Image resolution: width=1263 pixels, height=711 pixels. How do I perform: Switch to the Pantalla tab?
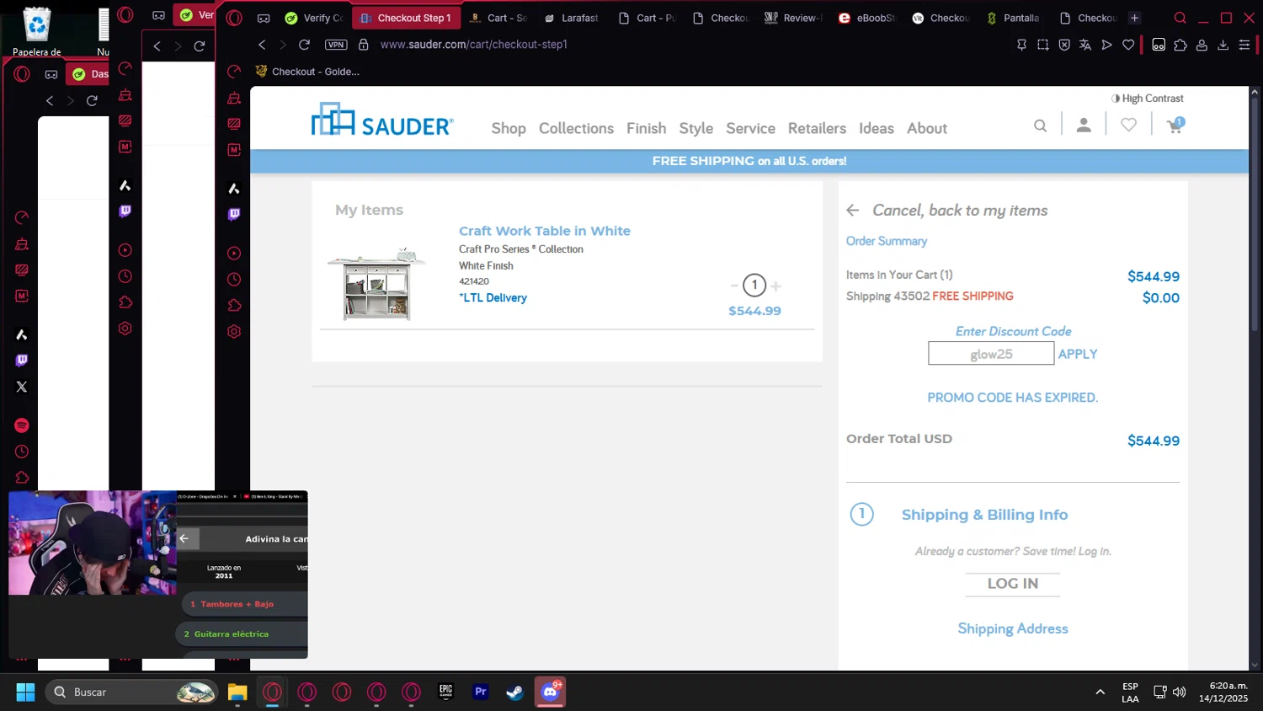tap(1014, 18)
